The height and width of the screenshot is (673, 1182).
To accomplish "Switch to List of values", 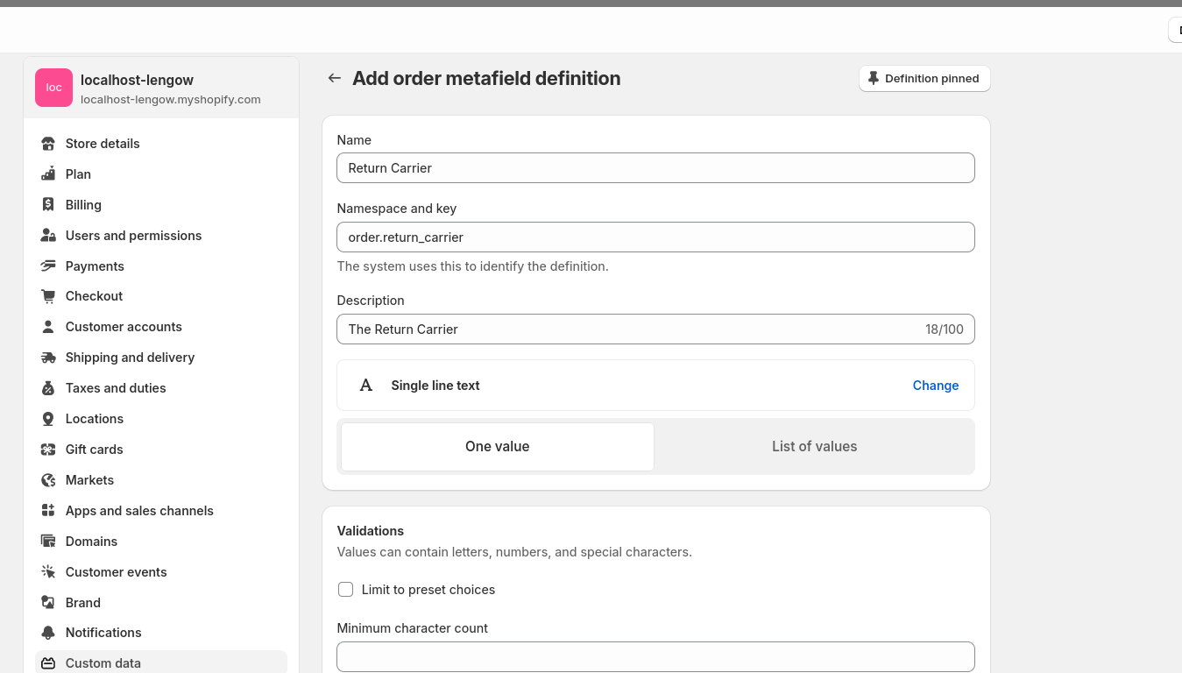I will (814, 447).
